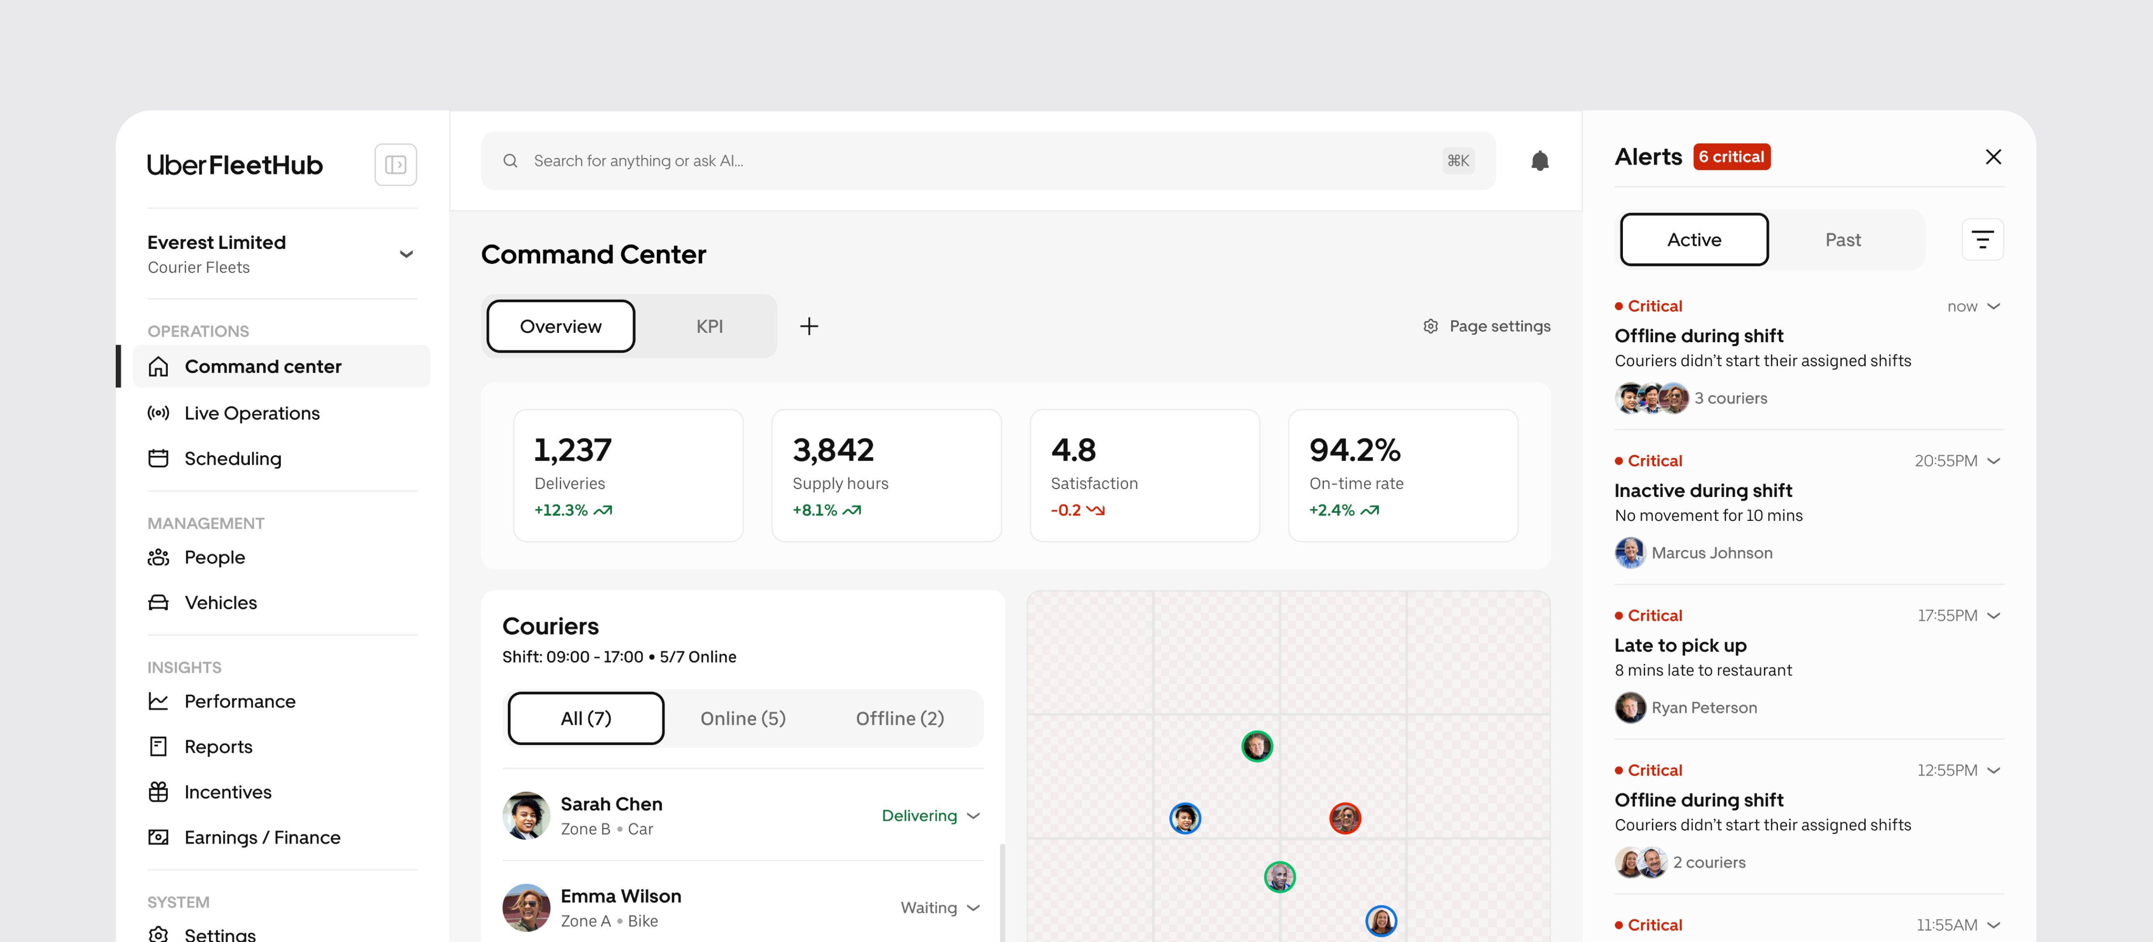Viewport: 2153px width, 942px height.
Task: Open Live Operations in sidebar
Action: click(x=252, y=413)
